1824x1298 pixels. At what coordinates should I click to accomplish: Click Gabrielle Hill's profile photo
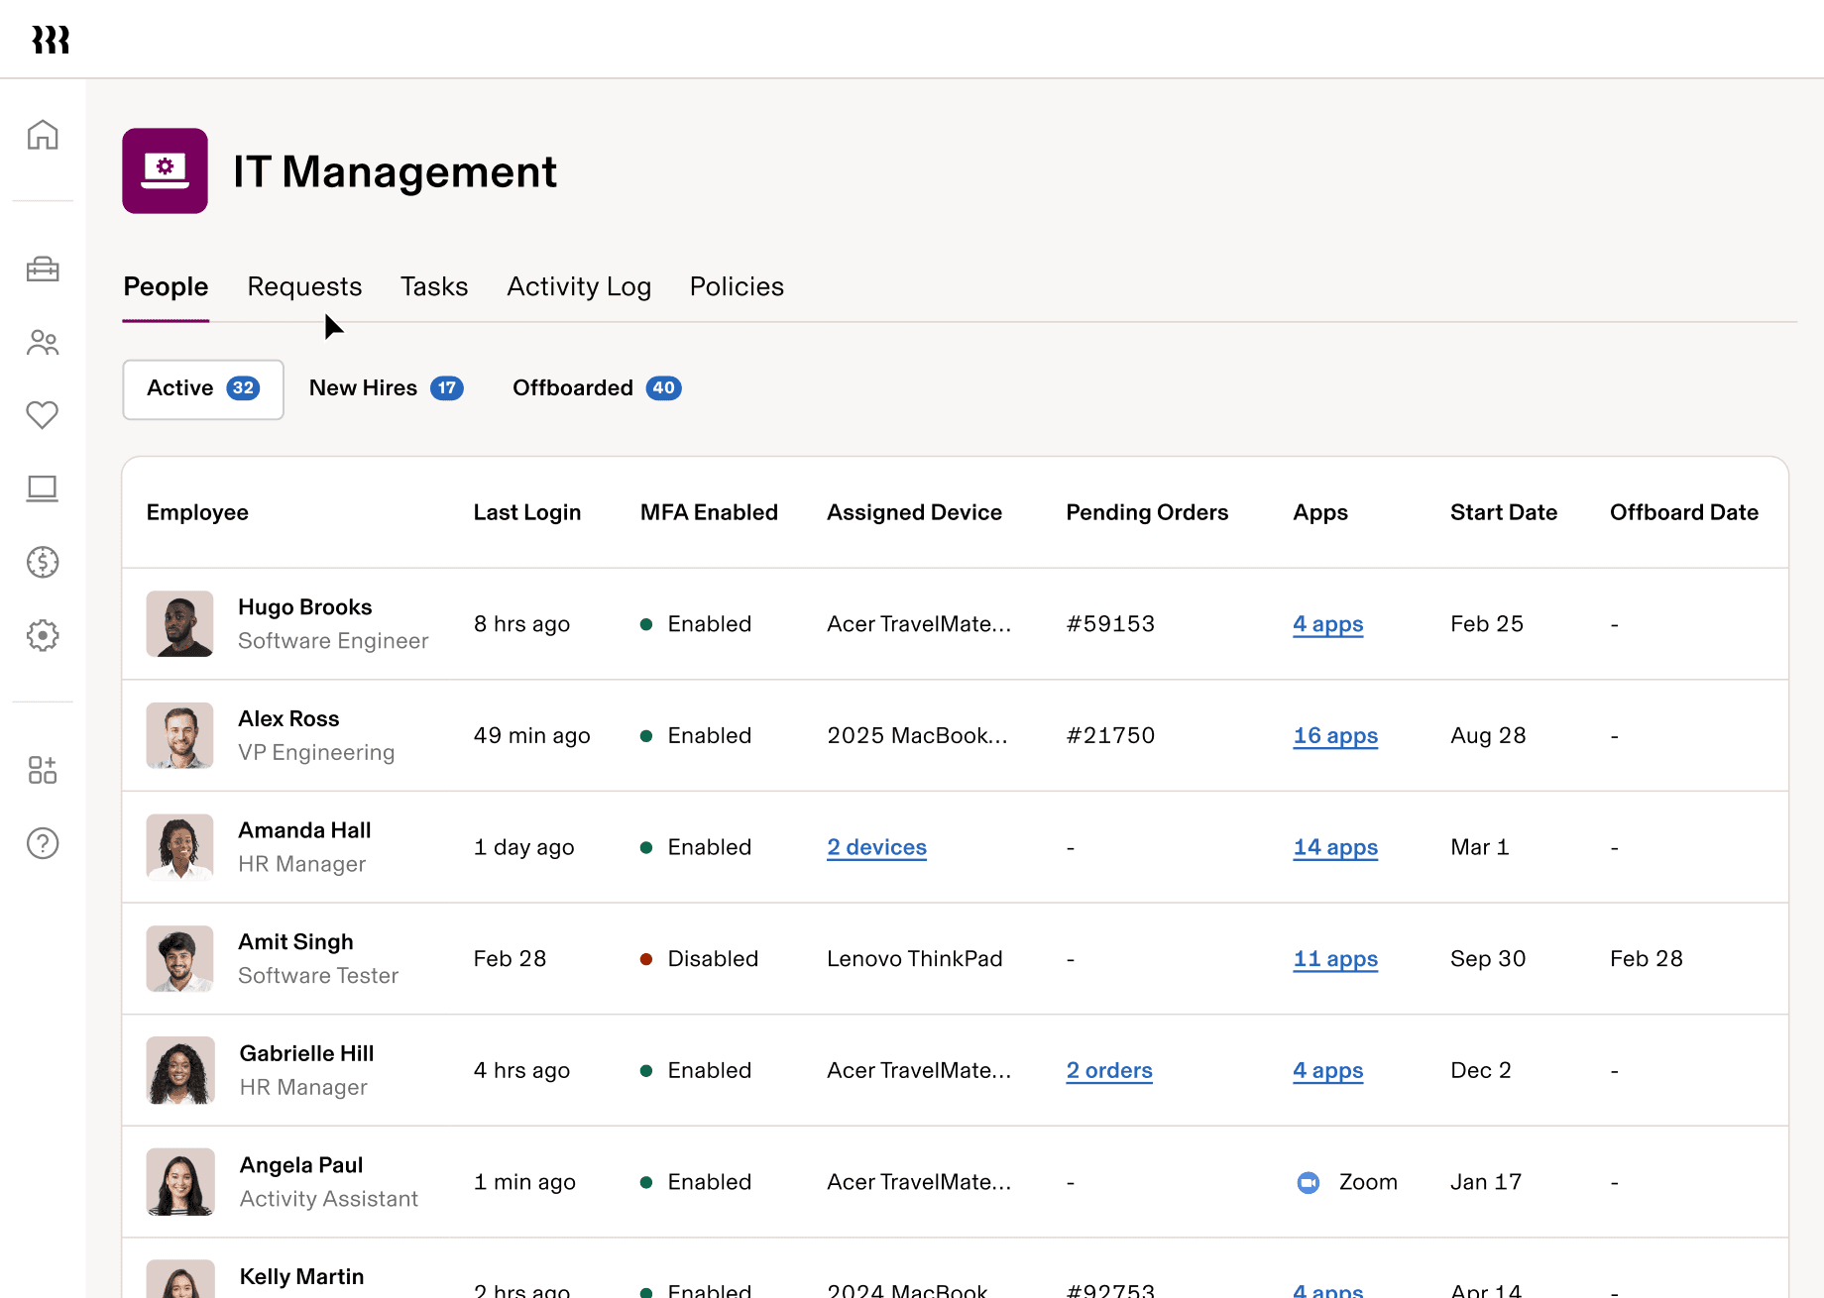tap(180, 1071)
